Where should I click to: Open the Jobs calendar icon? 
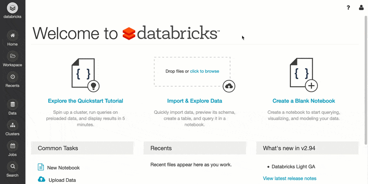click(13, 146)
